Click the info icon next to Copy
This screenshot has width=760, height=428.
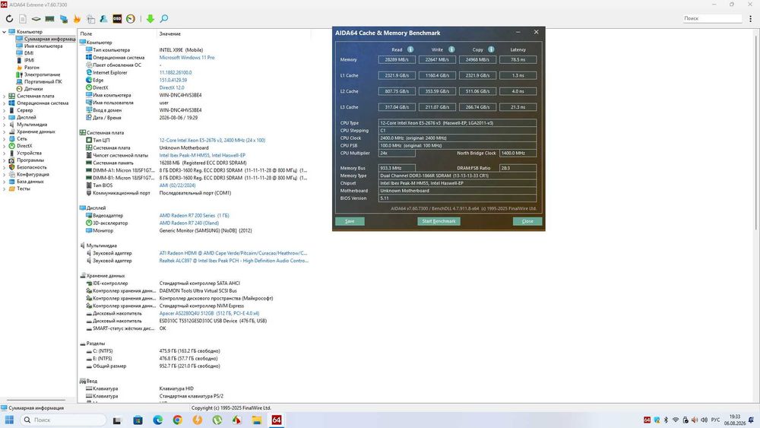pos(491,49)
